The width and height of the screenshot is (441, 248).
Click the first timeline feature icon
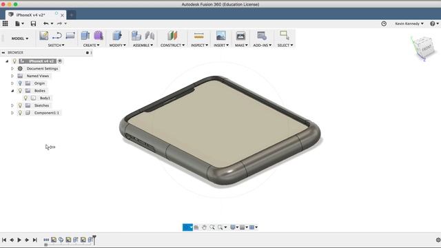pyautogui.click(x=46, y=240)
